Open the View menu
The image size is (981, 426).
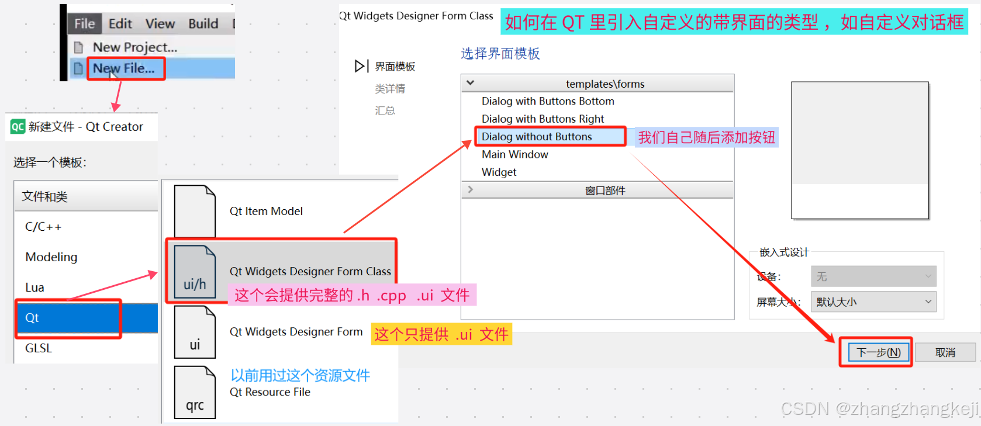coord(160,24)
